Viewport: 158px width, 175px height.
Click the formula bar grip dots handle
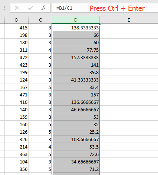(4, 8)
